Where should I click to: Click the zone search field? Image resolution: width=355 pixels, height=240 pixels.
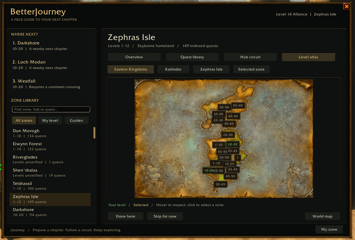(x=51, y=109)
